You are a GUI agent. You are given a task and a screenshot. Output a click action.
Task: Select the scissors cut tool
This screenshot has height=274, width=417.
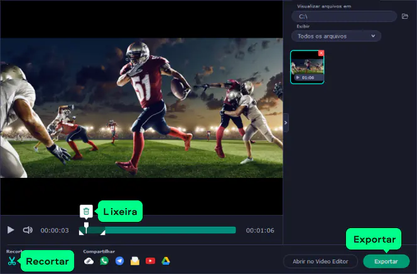[12, 261]
